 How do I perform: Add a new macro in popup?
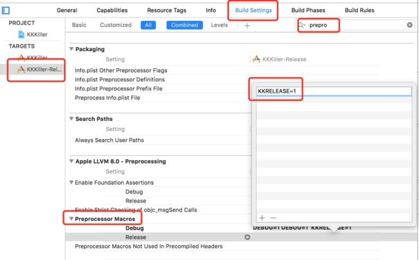(262, 218)
